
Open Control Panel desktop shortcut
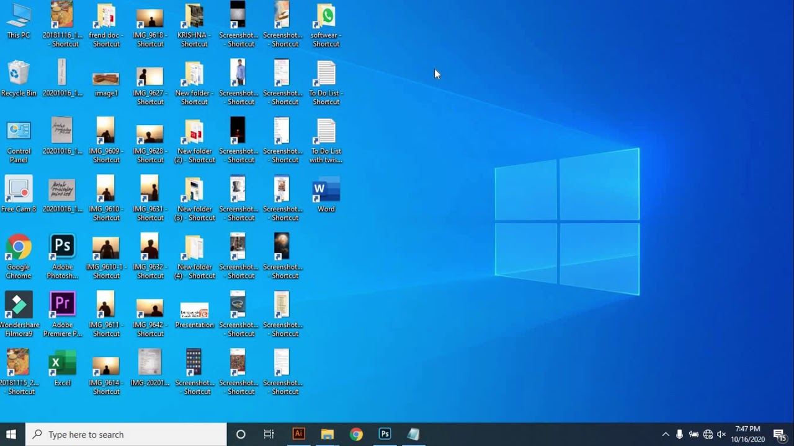tap(19, 141)
